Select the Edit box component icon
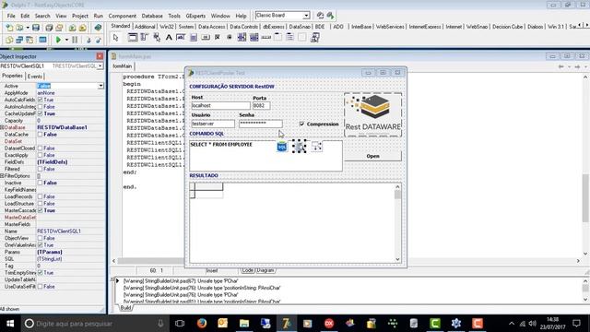 tap(181, 37)
